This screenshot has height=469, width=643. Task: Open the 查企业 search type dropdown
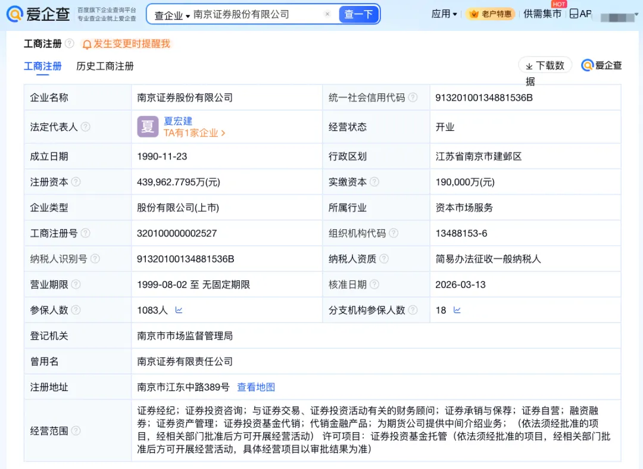point(172,15)
